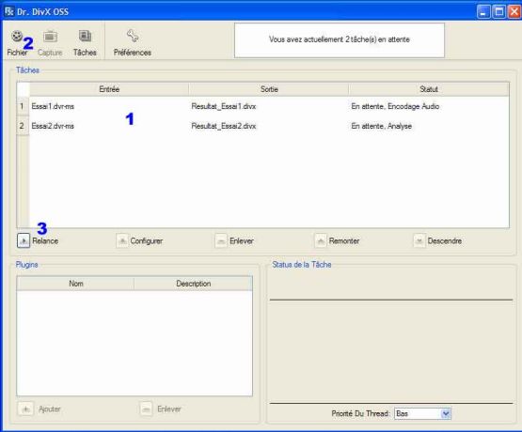Viewport: 522px width, 432px height.
Task: Click the Descendre label
Action: pos(445,241)
